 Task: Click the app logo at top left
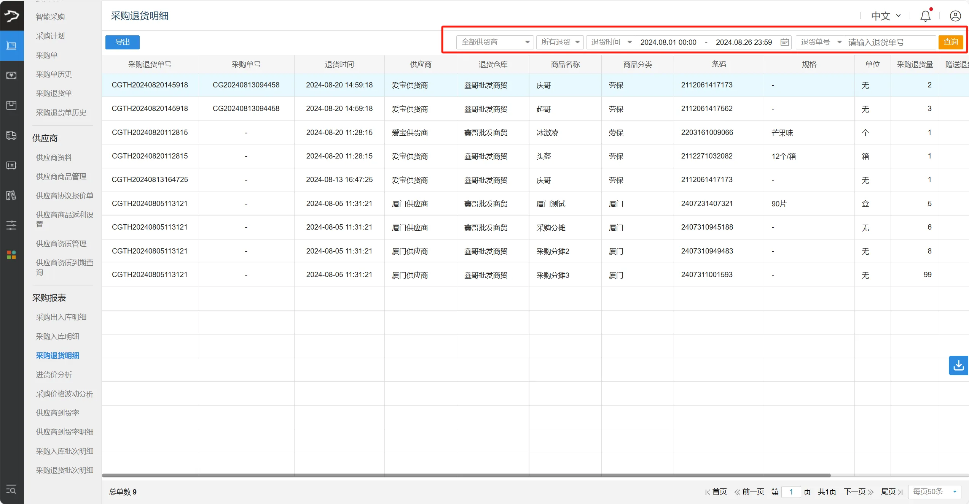(11, 16)
